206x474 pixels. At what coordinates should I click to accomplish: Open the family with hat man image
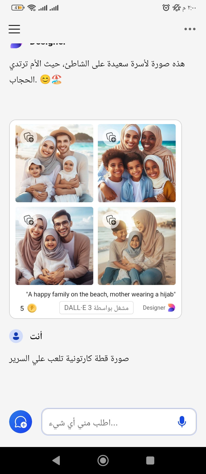click(x=54, y=163)
